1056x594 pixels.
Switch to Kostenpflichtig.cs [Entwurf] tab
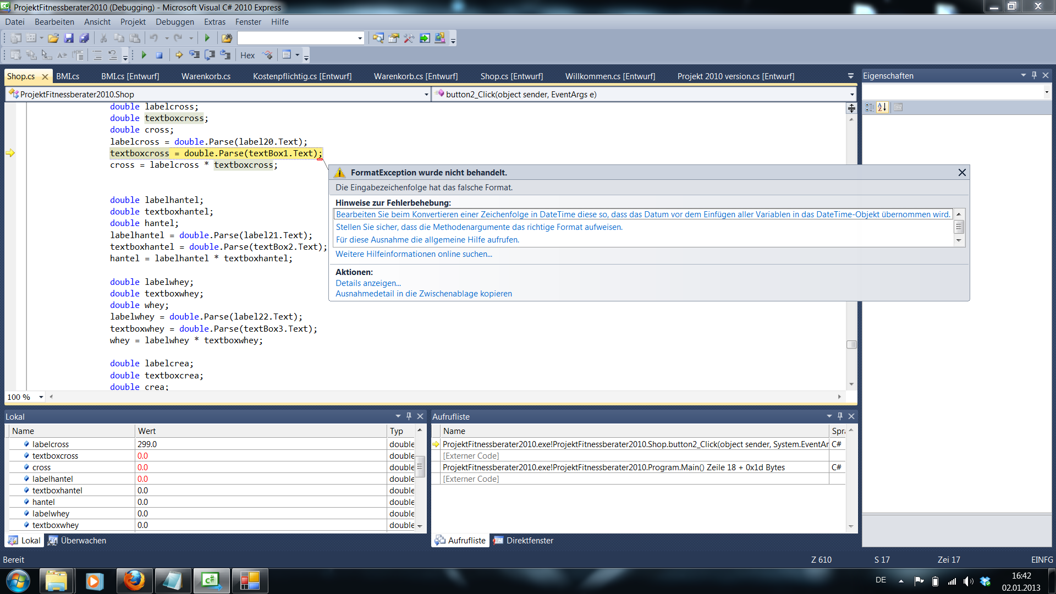[x=302, y=76]
